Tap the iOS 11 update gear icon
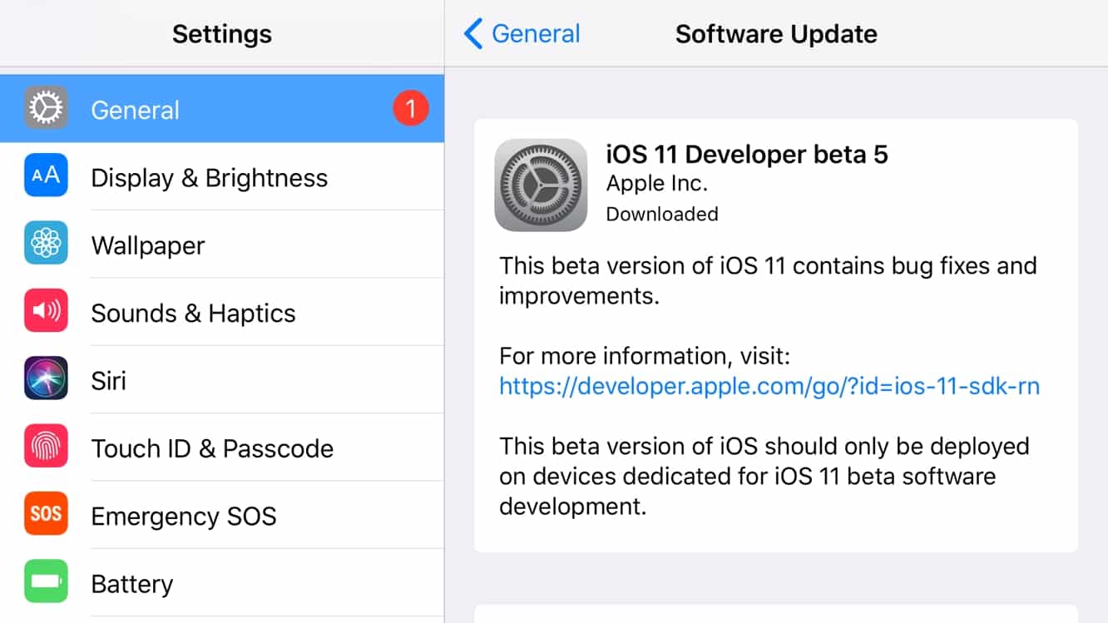The width and height of the screenshot is (1108, 623). (x=541, y=185)
